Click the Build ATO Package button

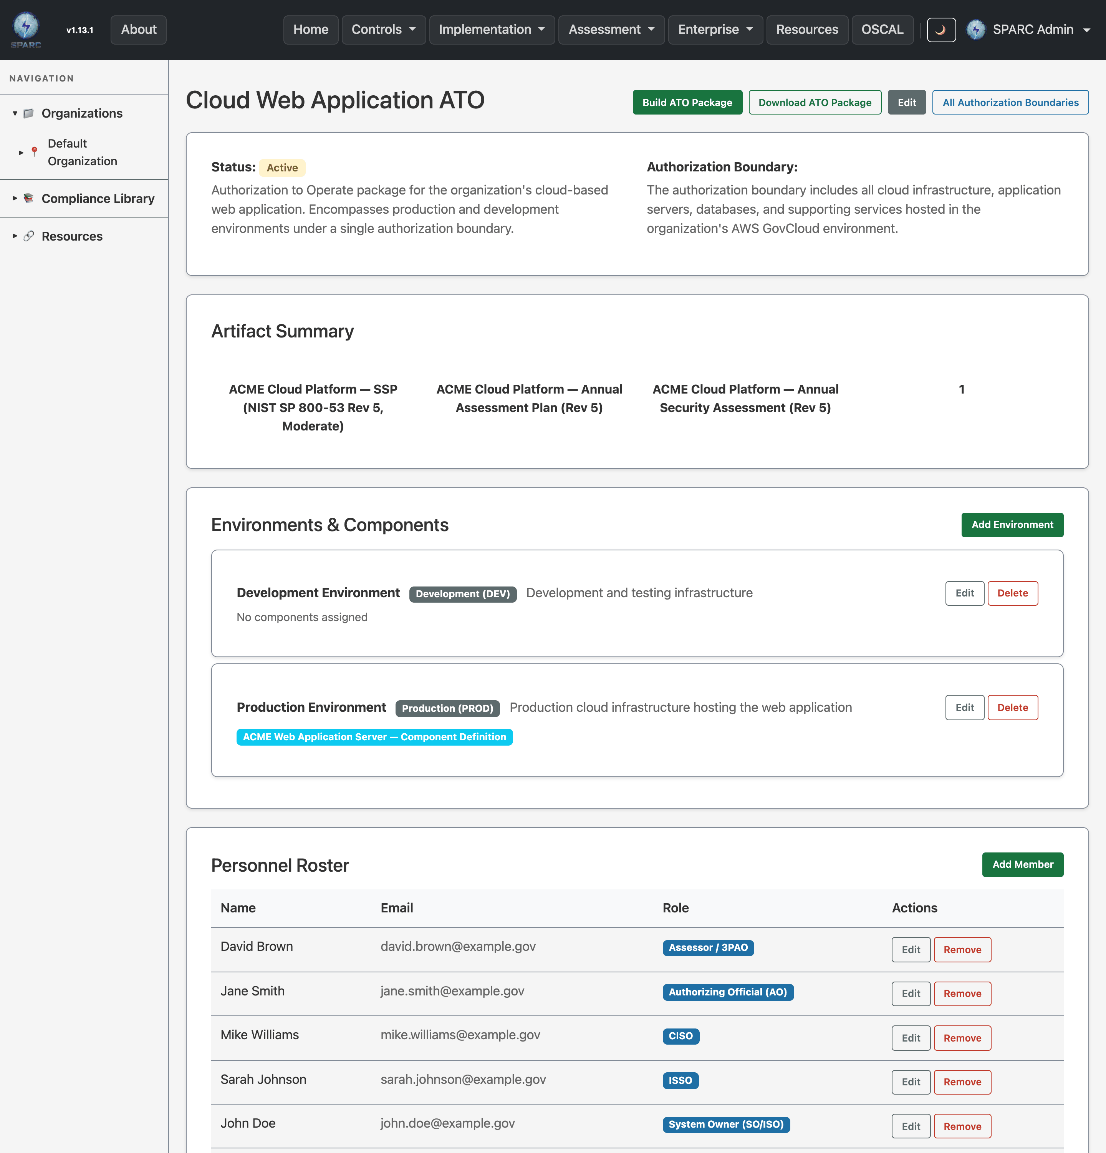coord(687,102)
